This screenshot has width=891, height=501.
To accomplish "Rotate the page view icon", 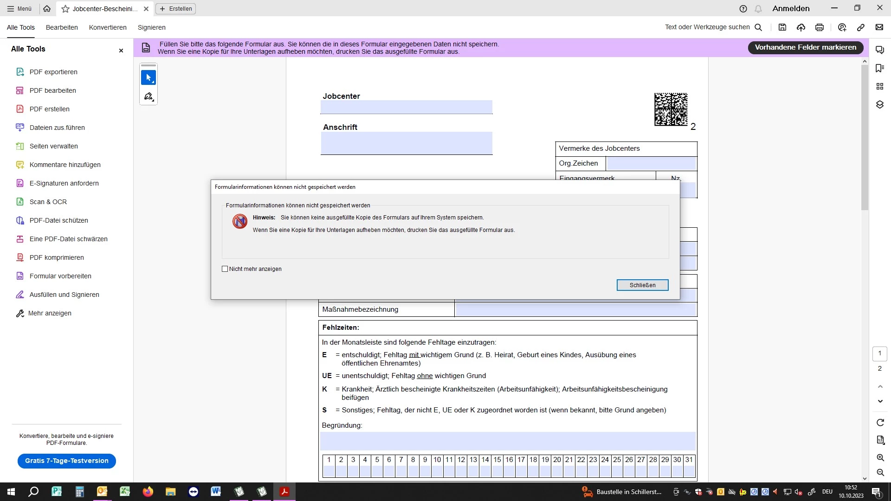I will [880, 423].
